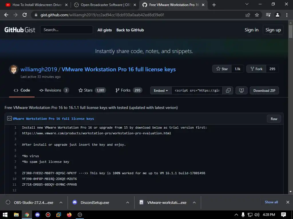Click line number 9 in the code
Screen dimensions: 293x219
15,173
